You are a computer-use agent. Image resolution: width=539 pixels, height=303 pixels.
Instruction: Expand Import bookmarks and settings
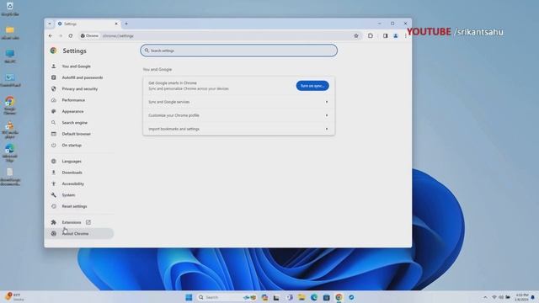238,129
